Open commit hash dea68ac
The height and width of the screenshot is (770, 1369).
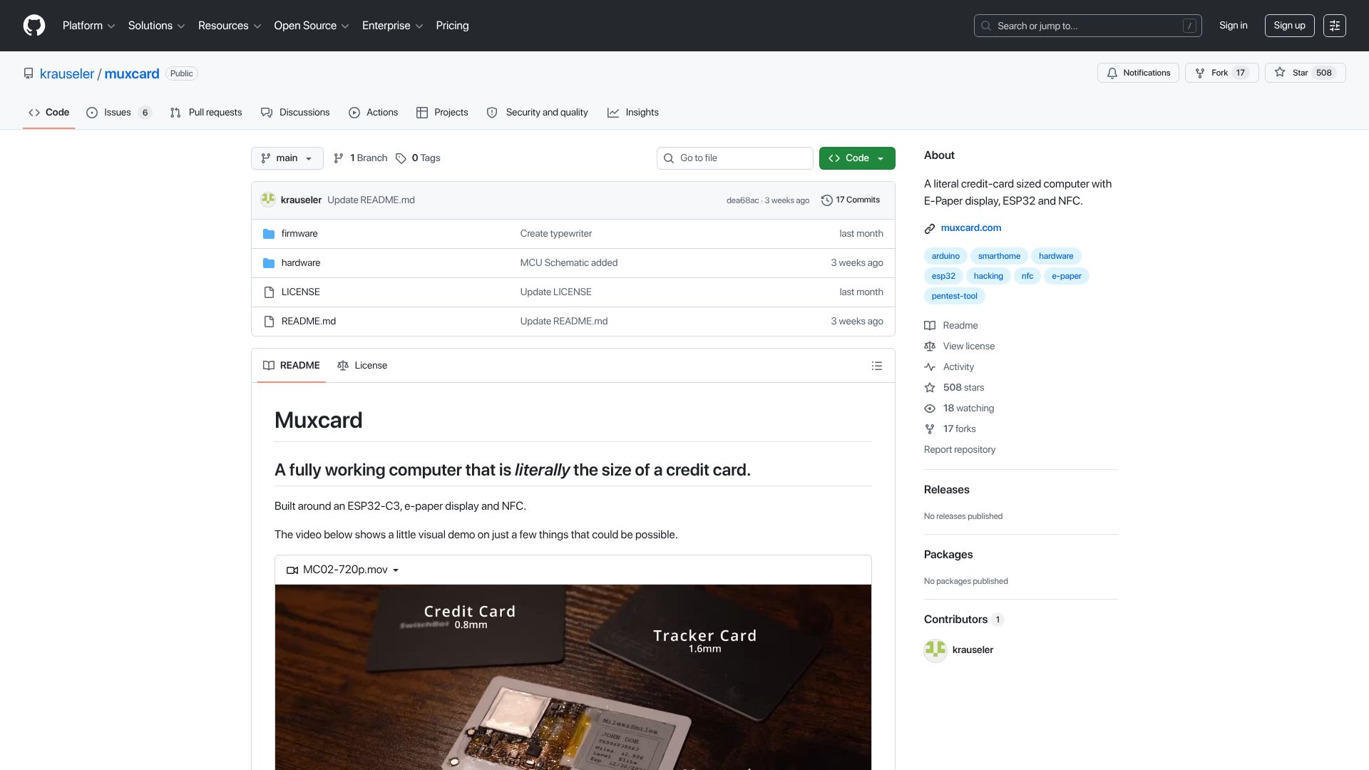pos(742,201)
